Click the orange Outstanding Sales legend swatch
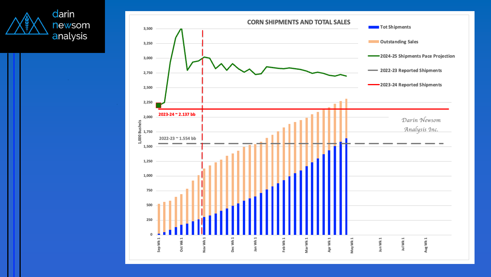Viewport: 491px width, 277px height. (x=373, y=41)
